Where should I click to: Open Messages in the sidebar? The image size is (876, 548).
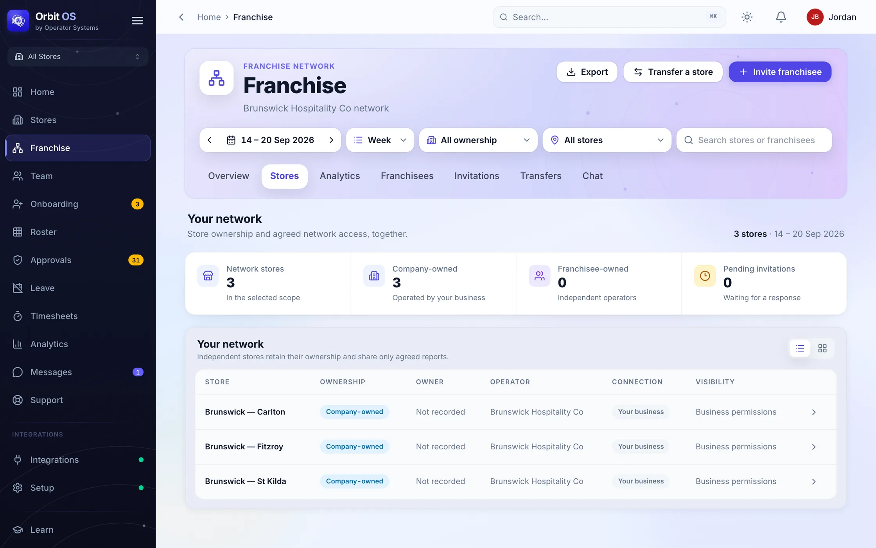pyautogui.click(x=78, y=372)
